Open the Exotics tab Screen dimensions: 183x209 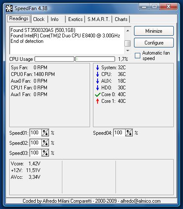pos(75,19)
